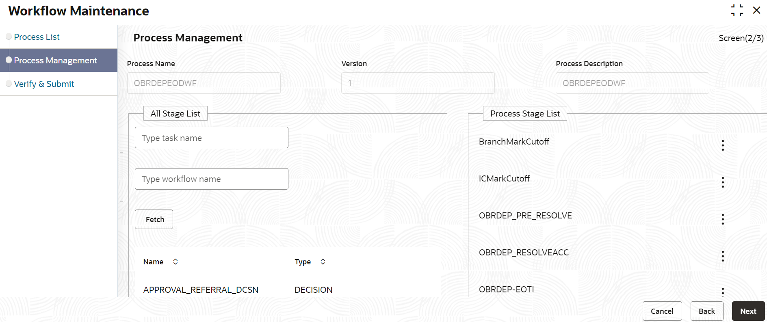Screen dimensions: 767x322
Task: Select Process Management step
Action: (x=56, y=61)
